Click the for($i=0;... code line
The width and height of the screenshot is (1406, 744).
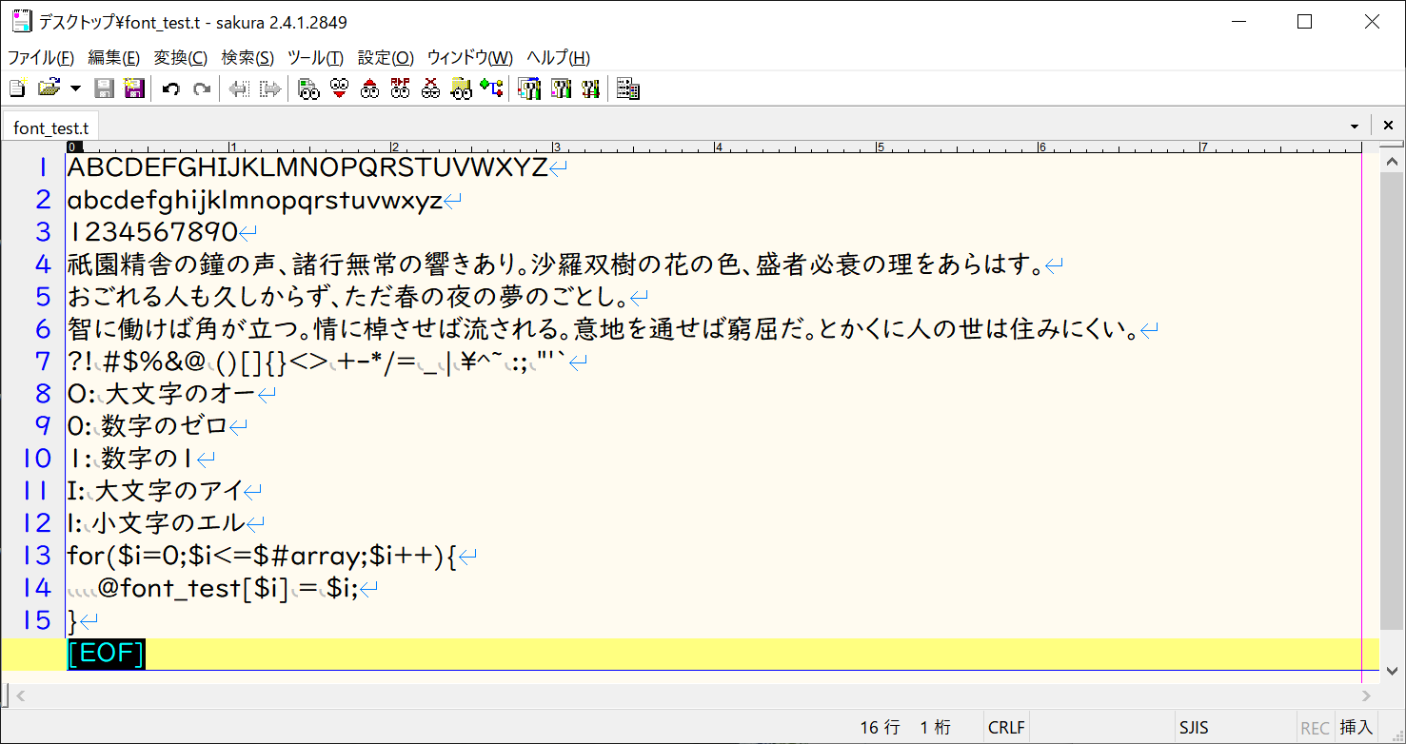click(263, 555)
